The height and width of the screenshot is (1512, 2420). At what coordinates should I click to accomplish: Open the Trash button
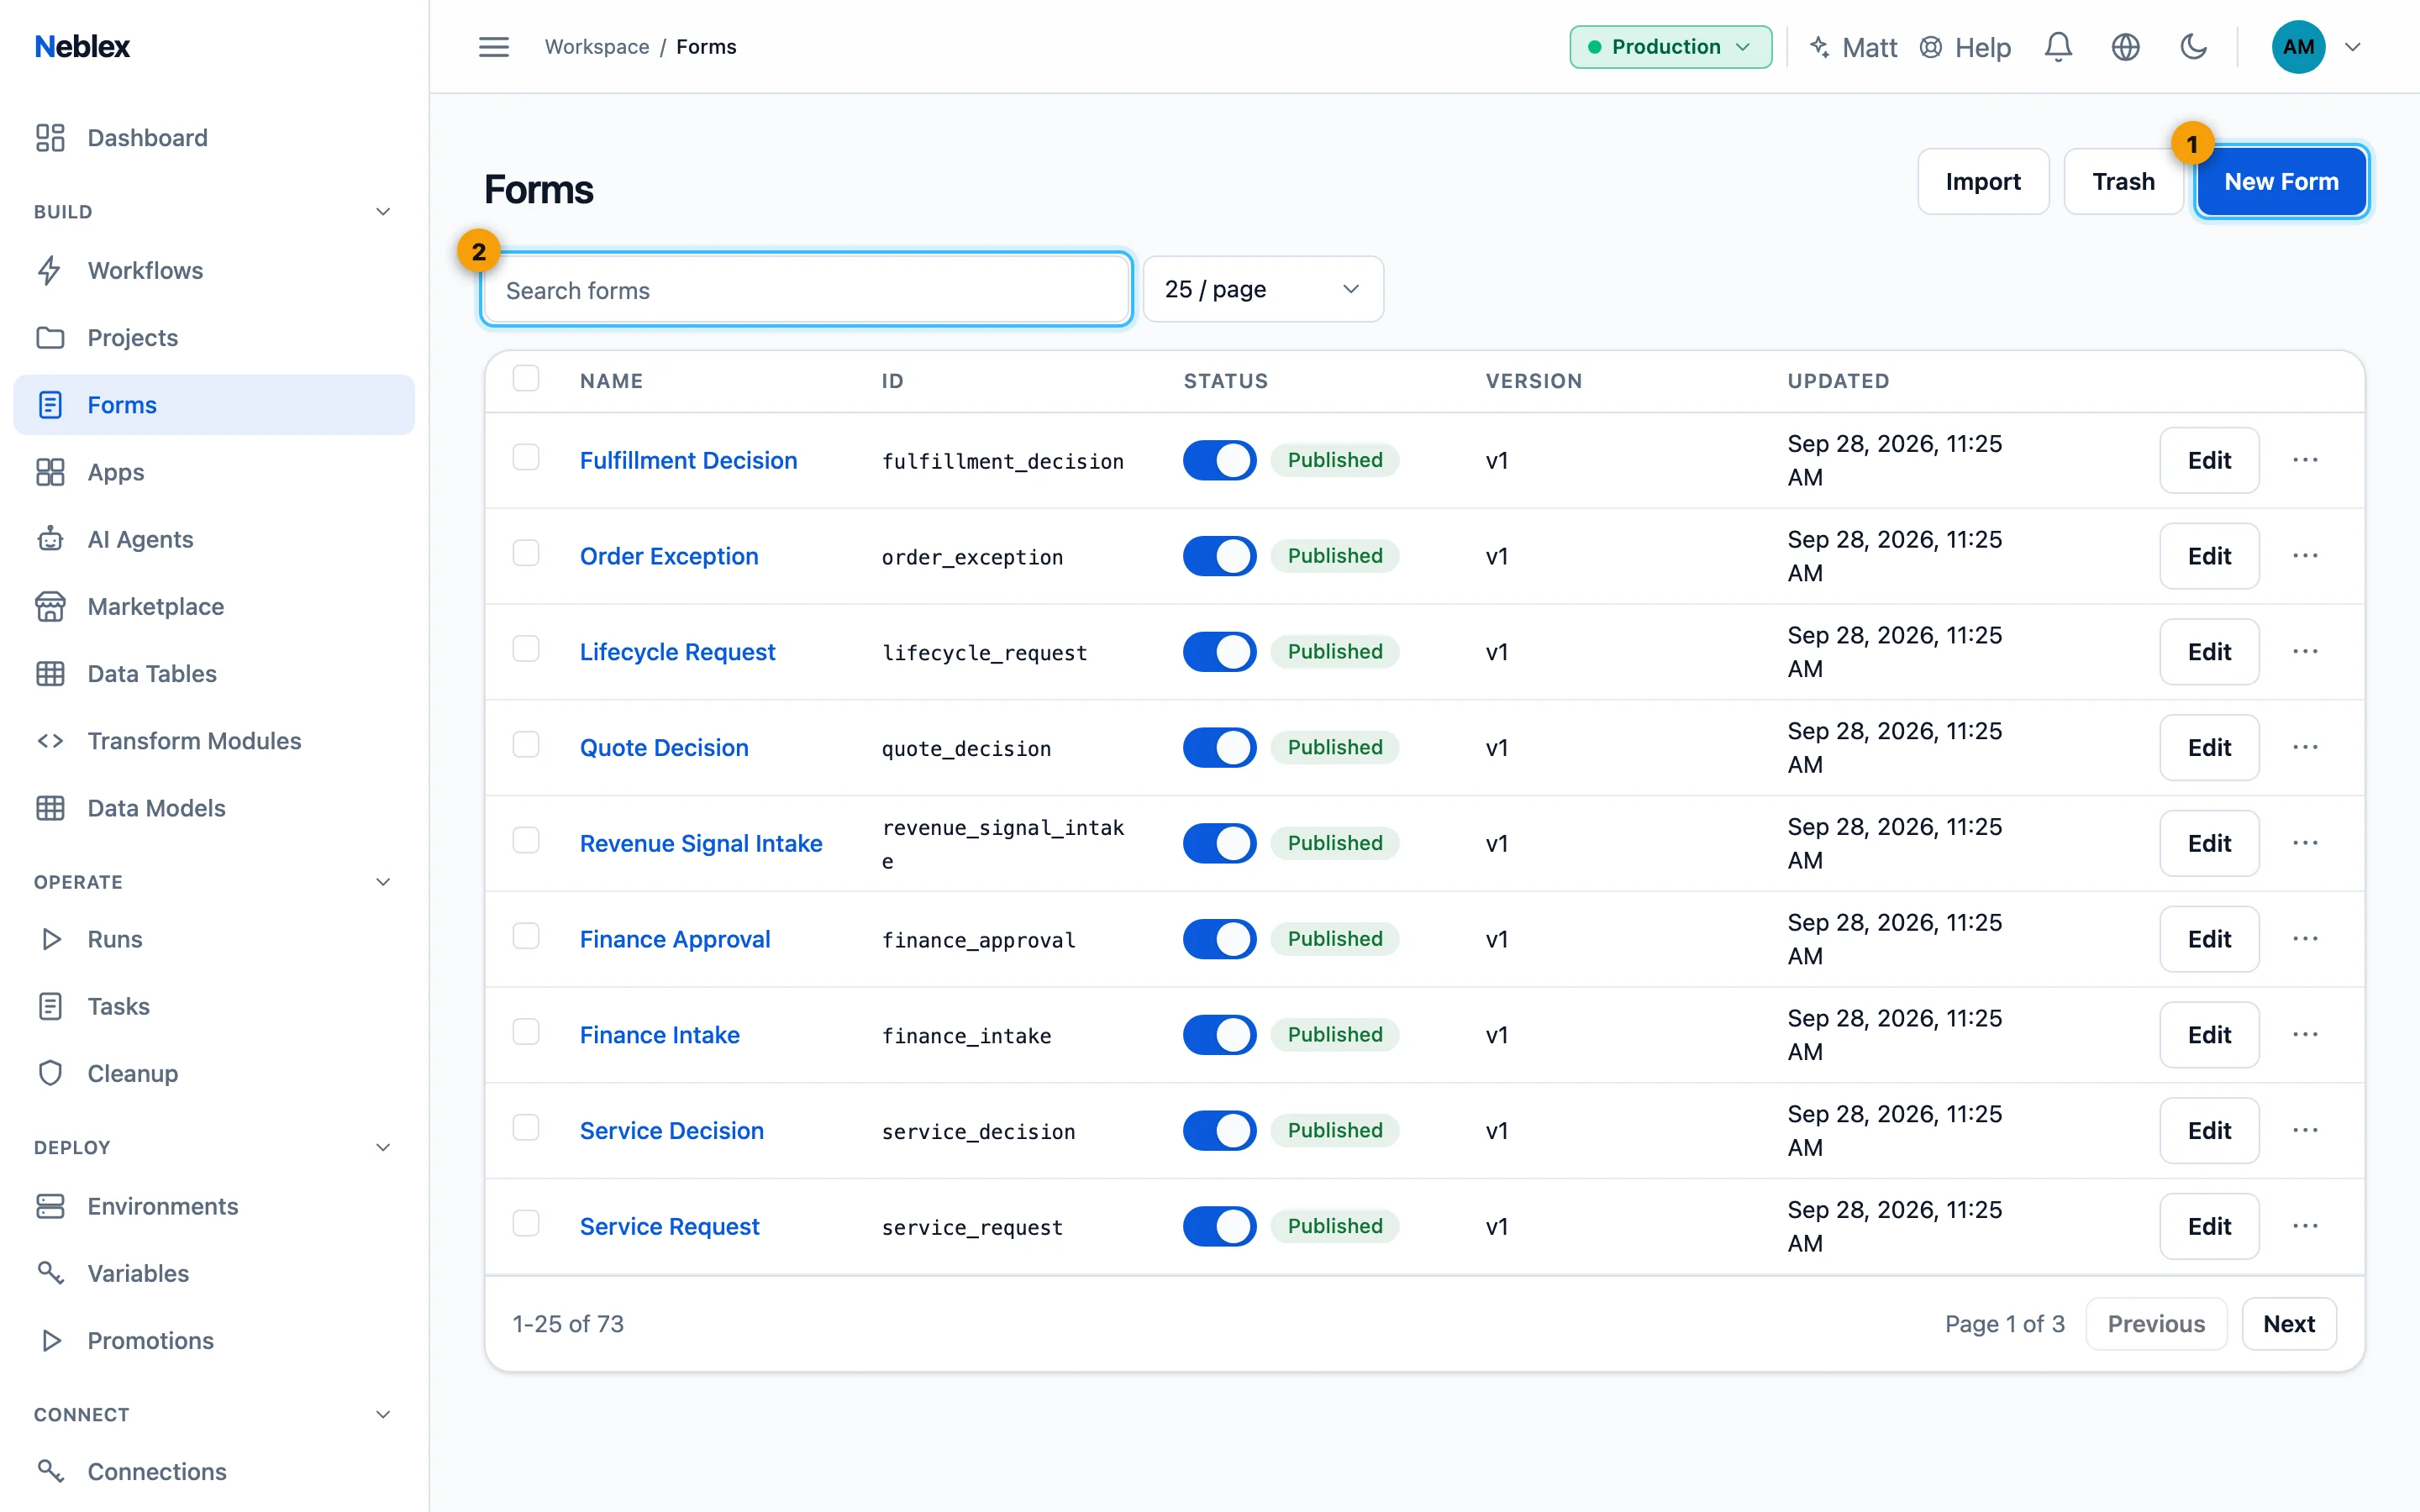[x=2123, y=181]
